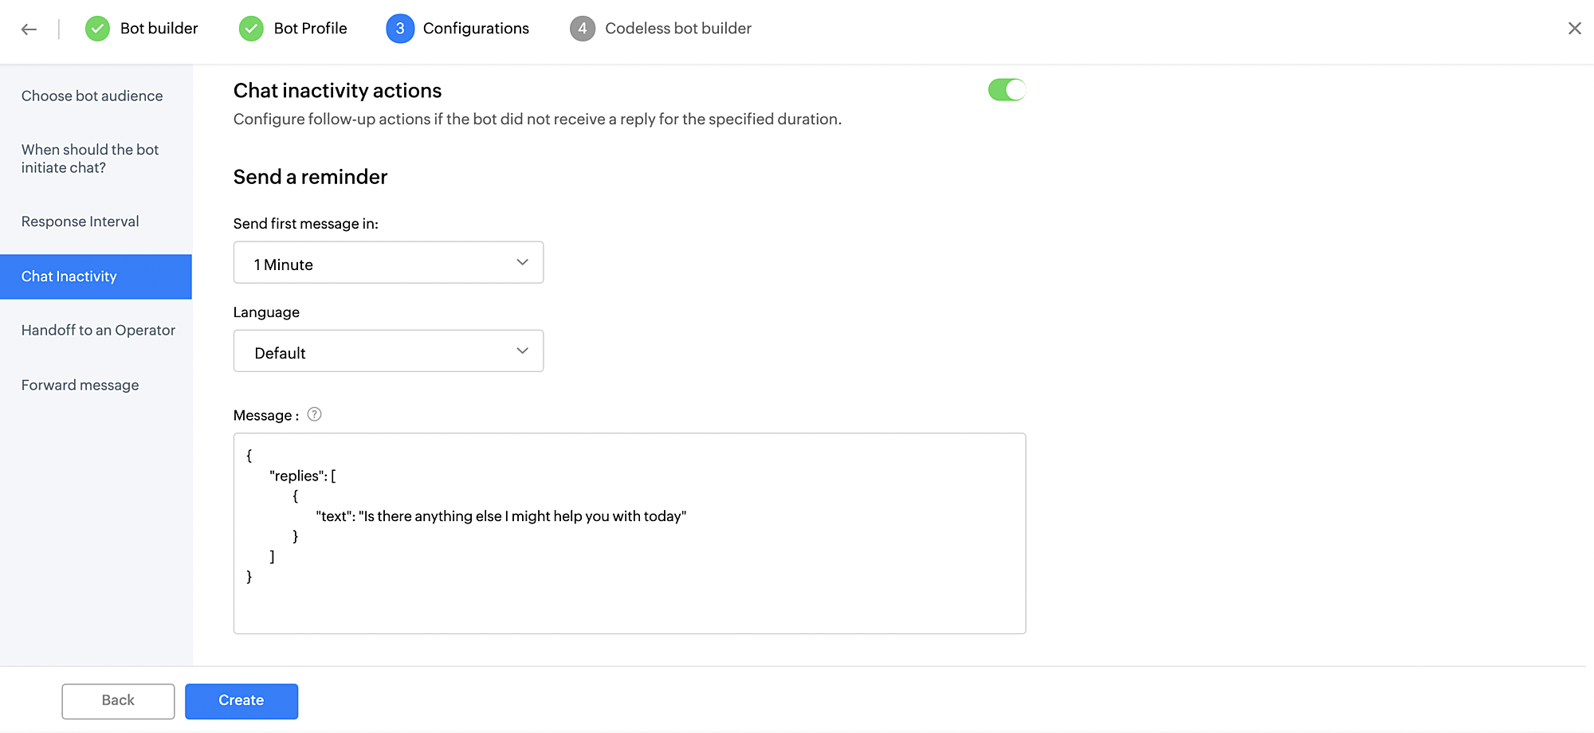Viewport: 1594px width, 733px height.
Task: Open the Message help question-mark icon
Action: (x=315, y=414)
